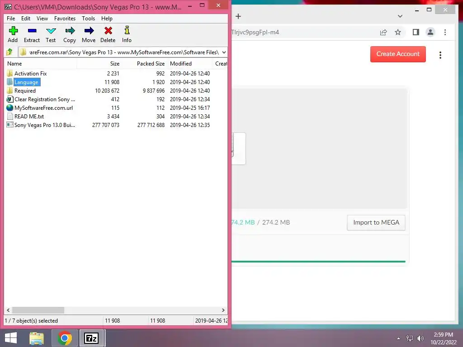Open Chrome tab search chevron
This screenshot has width=463, height=347.
pyautogui.click(x=400, y=16)
